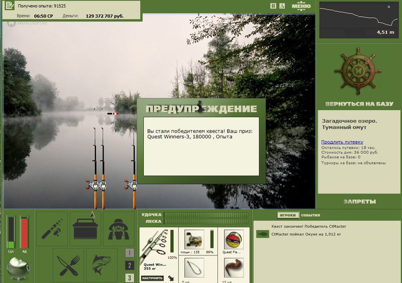Click 'Квест закончен! Победитель CtMacter' entry
The width and height of the screenshot is (402, 283).
click(x=309, y=226)
